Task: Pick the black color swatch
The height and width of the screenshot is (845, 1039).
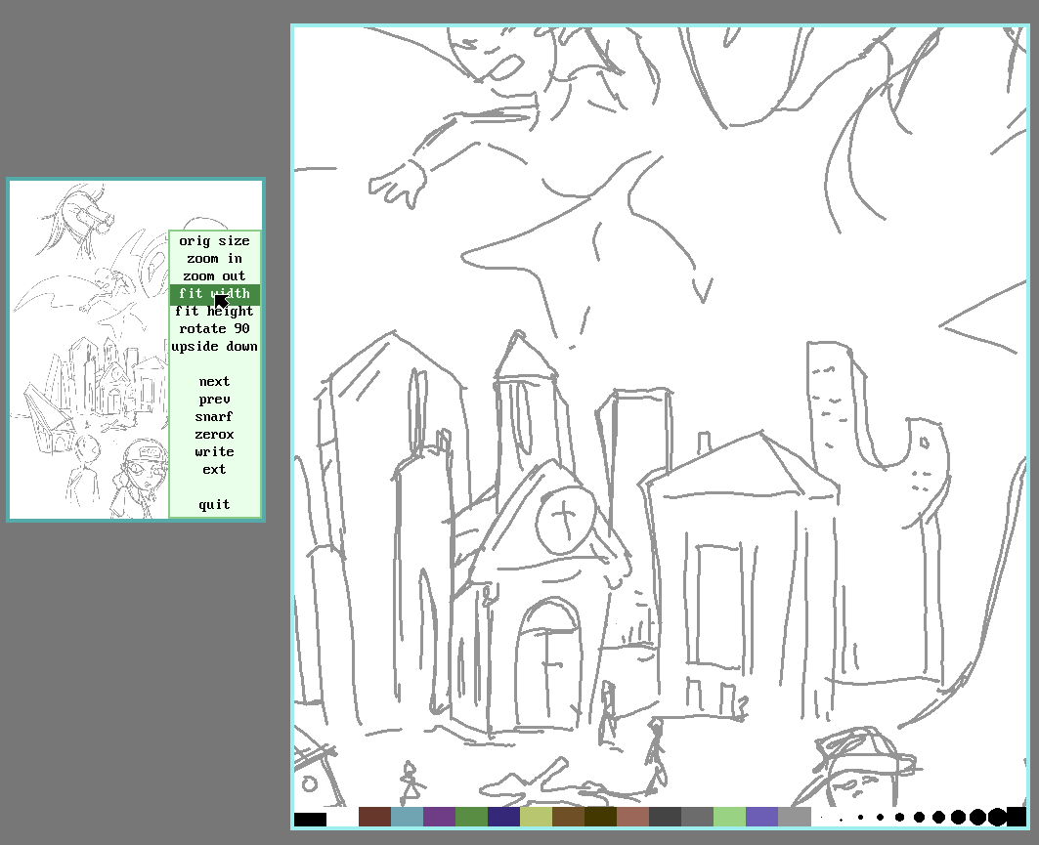Action: point(310,820)
